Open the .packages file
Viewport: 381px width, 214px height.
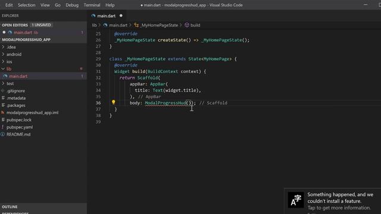click(x=16, y=105)
